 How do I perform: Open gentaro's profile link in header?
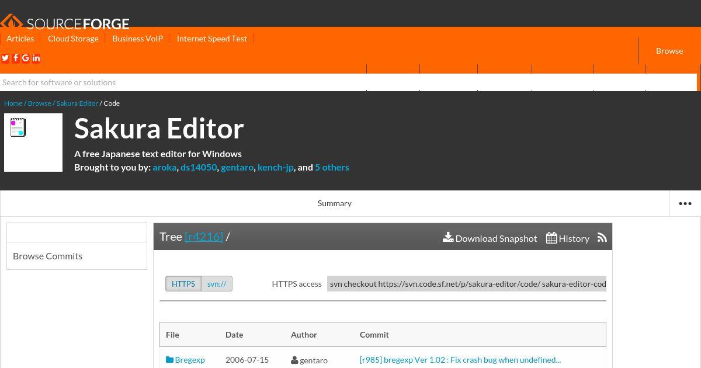coord(237,167)
